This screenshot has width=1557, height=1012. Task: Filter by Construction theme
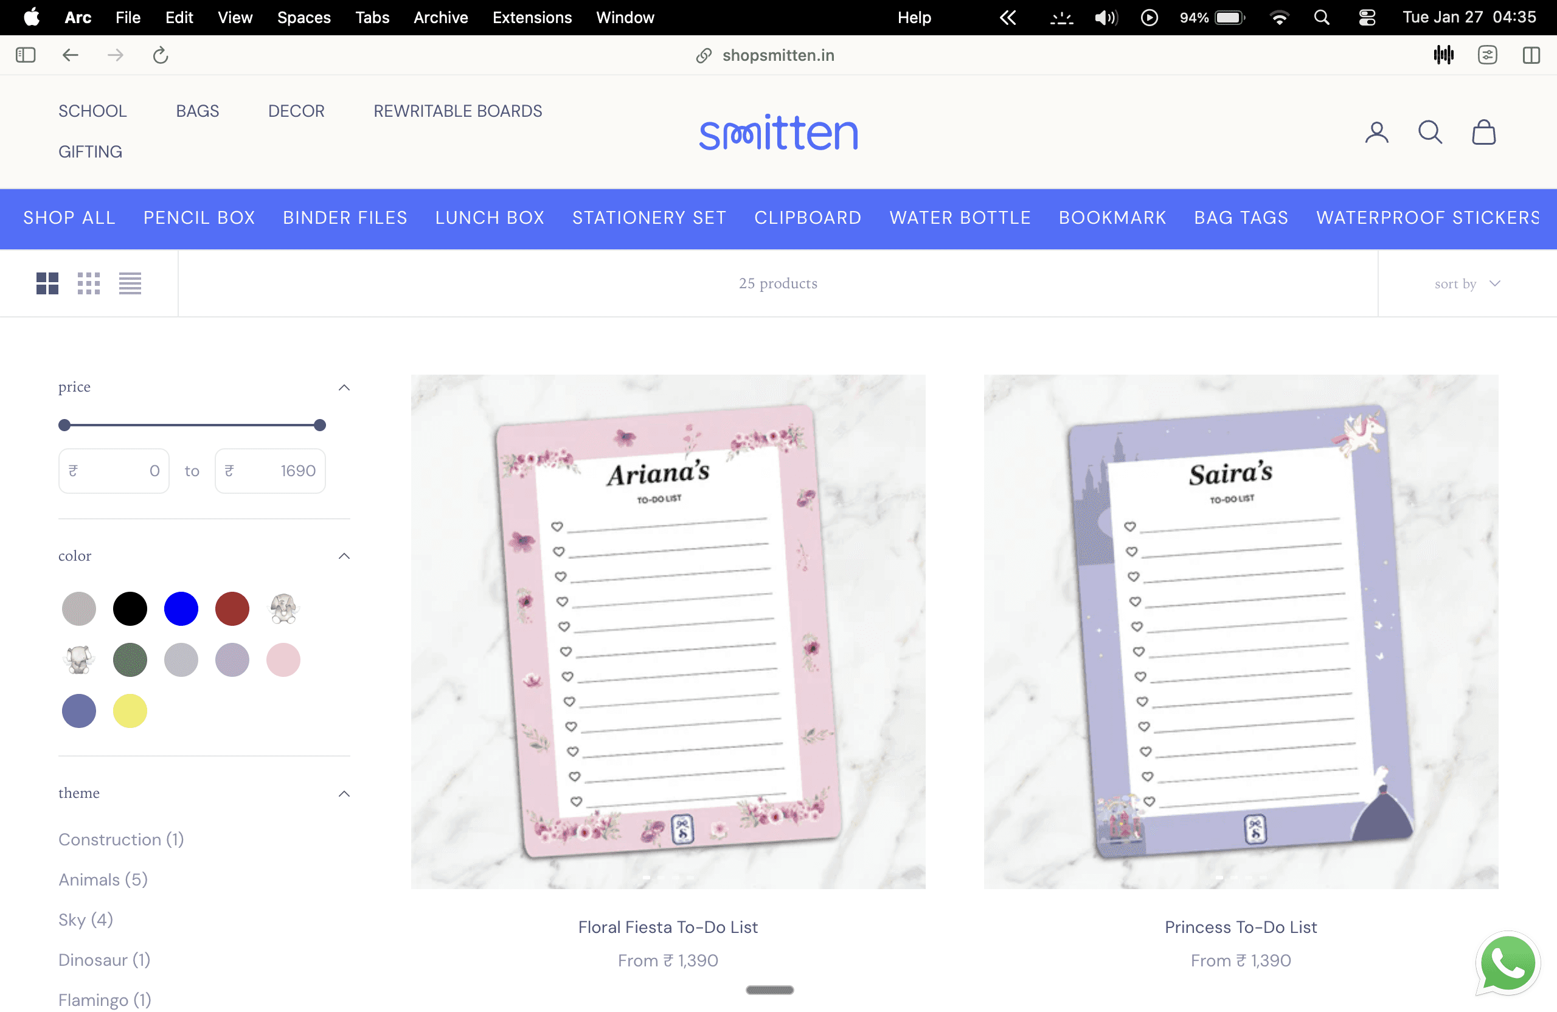click(x=121, y=839)
